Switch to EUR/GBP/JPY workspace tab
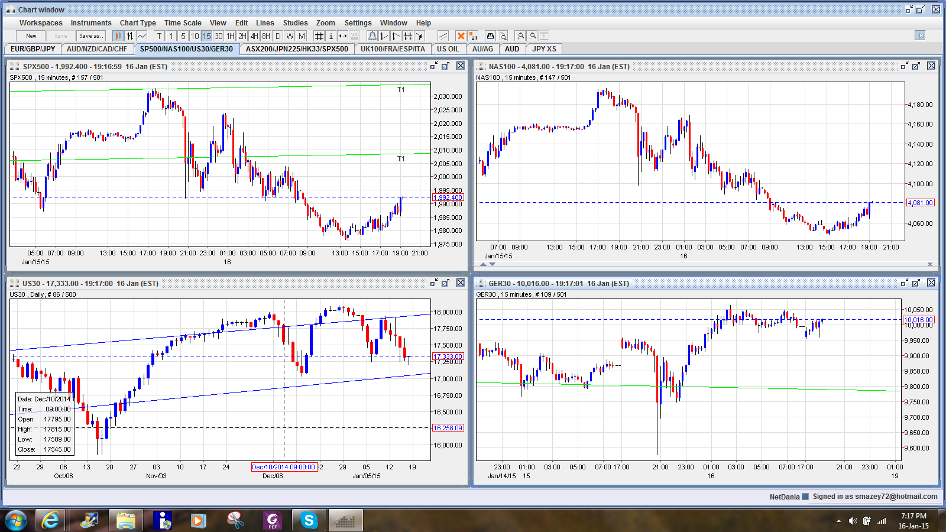This screenshot has width=946, height=532. [x=33, y=49]
